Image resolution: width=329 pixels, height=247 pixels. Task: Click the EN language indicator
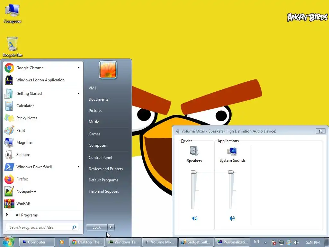256,242
